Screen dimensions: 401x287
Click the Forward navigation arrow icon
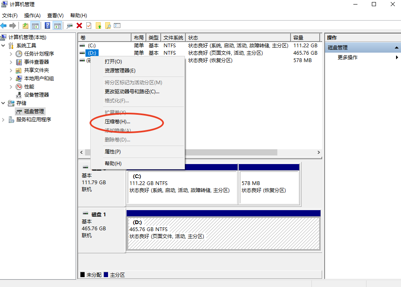click(12, 25)
